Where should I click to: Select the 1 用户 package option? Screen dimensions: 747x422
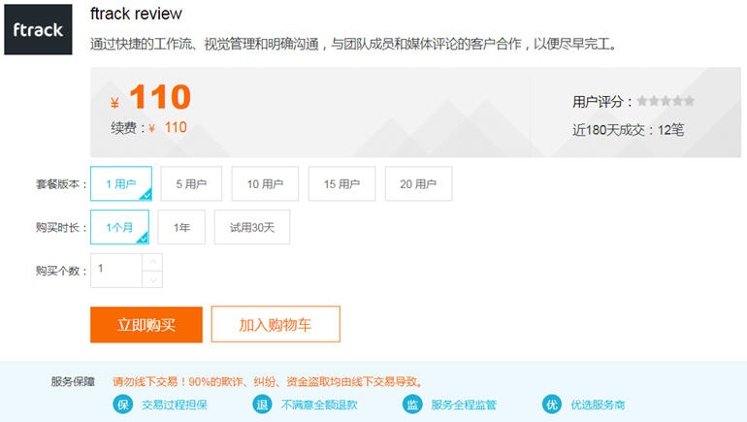click(121, 184)
